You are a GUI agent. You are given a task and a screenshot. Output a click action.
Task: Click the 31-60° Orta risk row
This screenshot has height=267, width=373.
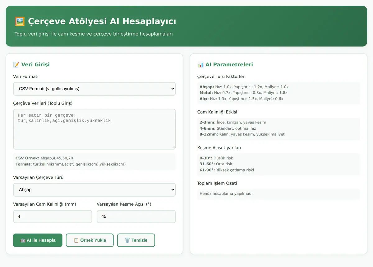pyautogui.click(x=216, y=164)
